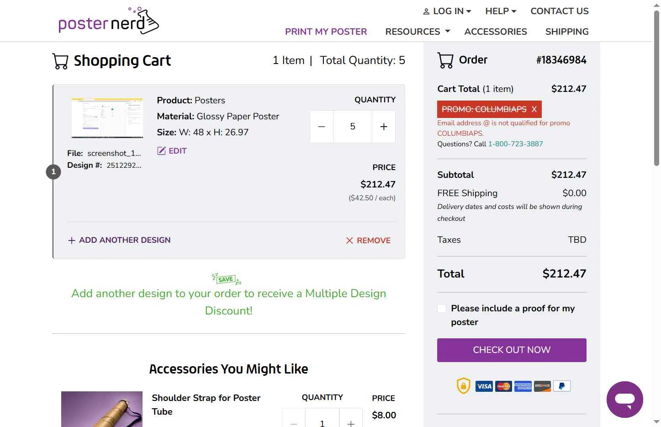Viewport: 661px width, 427px height.
Task: Click the Visa card icon
Action: 484,386
